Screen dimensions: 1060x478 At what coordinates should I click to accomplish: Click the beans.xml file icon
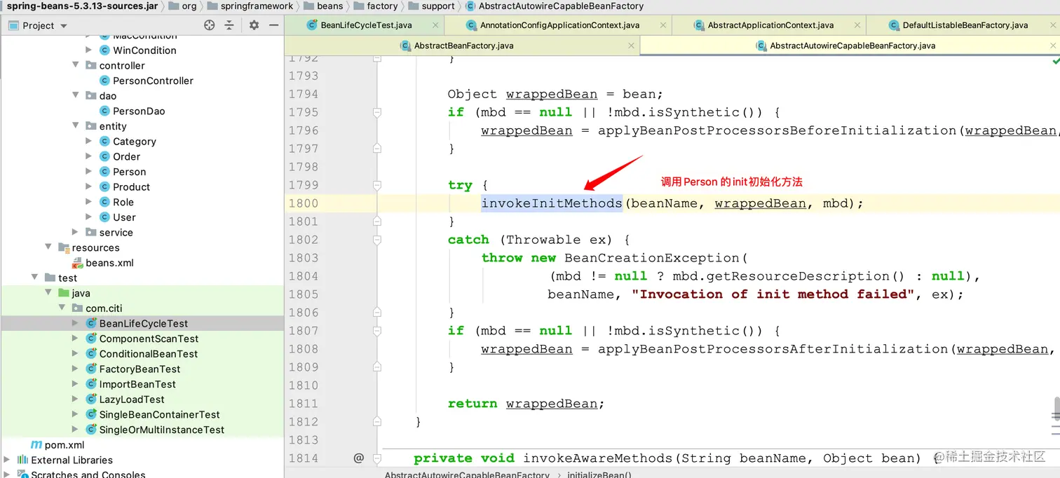(x=77, y=263)
